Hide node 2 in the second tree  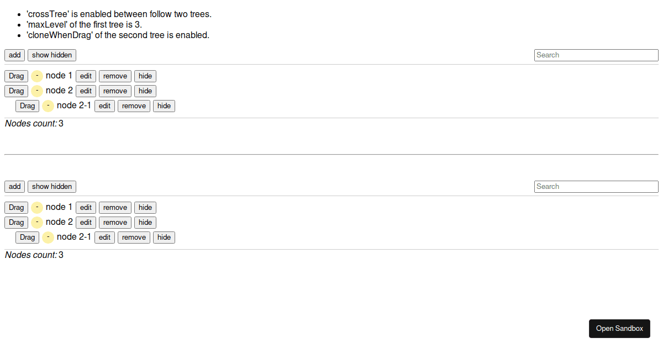[145, 223]
